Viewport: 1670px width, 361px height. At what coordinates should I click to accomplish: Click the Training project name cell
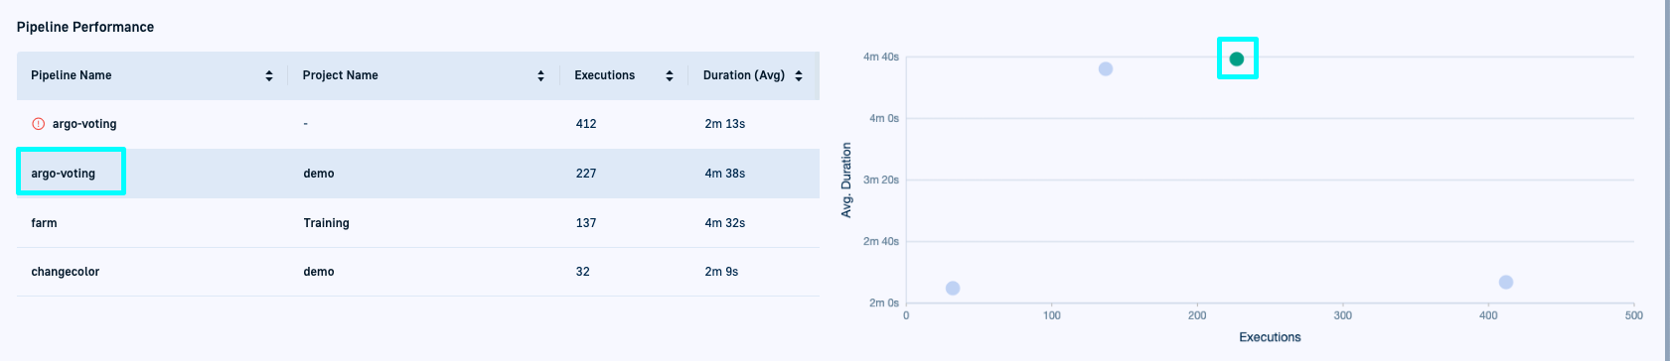327,223
